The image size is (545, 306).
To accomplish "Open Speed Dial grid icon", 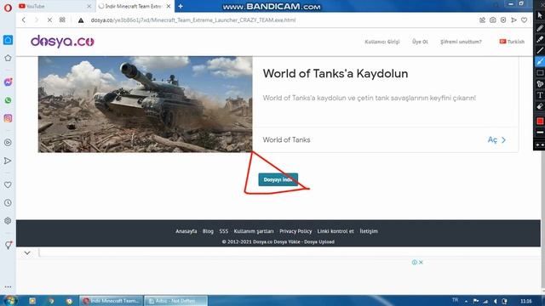I will [62, 20].
